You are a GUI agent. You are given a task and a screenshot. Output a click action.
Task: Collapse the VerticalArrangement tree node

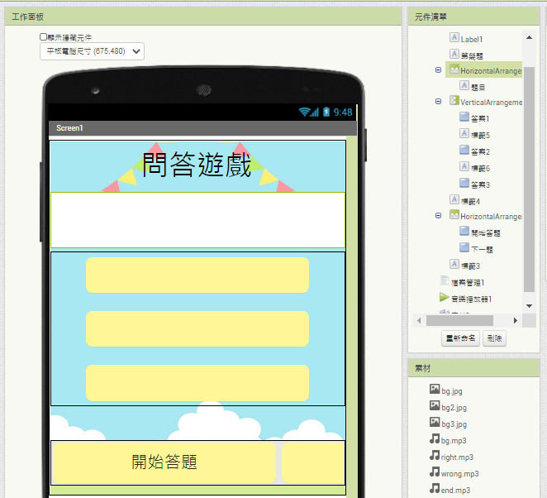439,101
